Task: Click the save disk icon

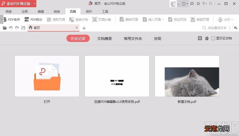Action: click(23, 28)
